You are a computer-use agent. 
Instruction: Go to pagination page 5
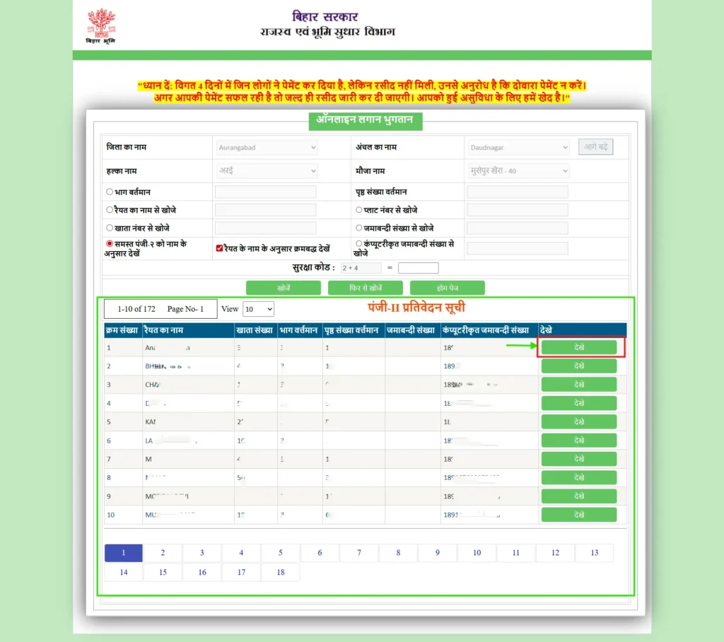click(x=281, y=553)
